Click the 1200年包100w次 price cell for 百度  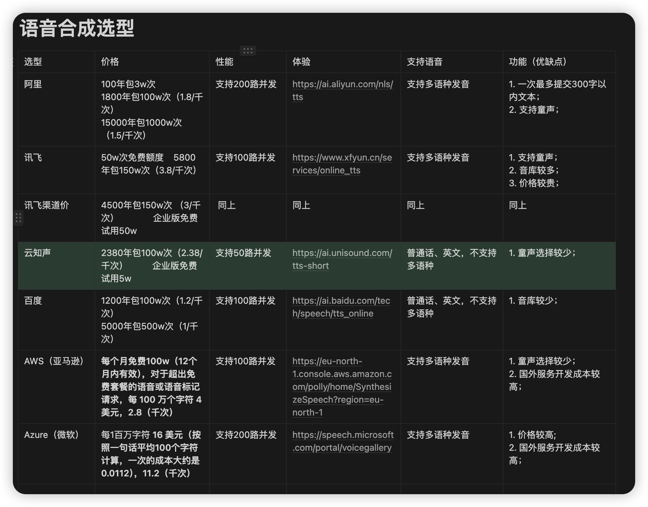152,320
